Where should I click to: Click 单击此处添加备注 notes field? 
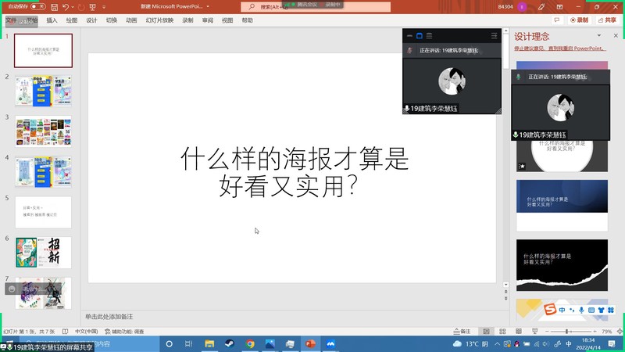tap(109, 316)
